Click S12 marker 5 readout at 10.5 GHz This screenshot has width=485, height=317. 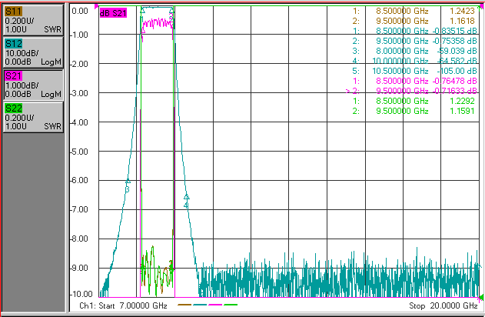[414, 71]
